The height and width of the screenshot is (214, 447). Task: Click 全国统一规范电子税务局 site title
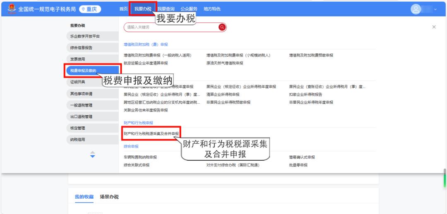[x=47, y=10]
